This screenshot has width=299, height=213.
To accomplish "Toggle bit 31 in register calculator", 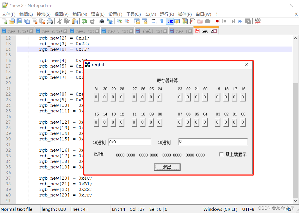I will 96,97.
